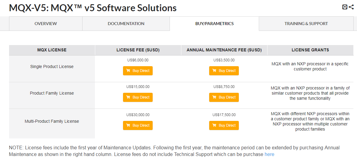Click the email envelope icon
Image resolution: width=357 pixels, height=159 pixels.
coord(345,7)
